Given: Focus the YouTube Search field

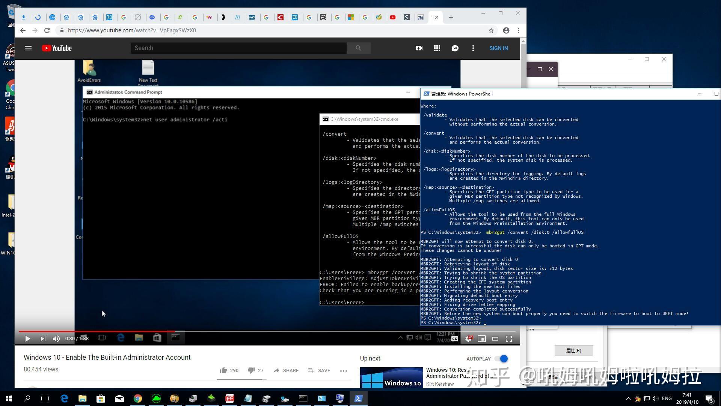Looking at the screenshot, I should (x=238, y=48).
